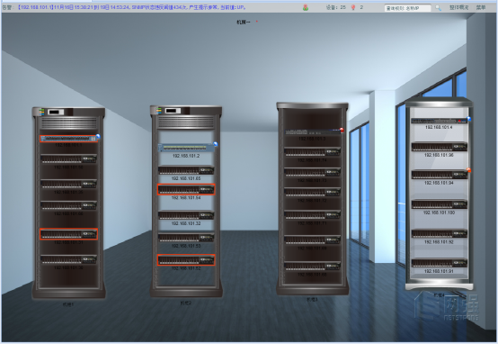Select server 192.168.101.65 in second rack

[x=186, y=170]
